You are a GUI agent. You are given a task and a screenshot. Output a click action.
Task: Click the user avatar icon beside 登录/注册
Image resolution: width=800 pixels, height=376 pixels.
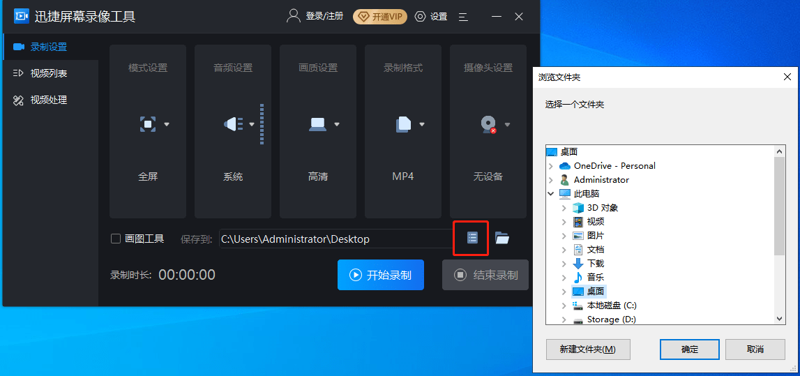294,16
